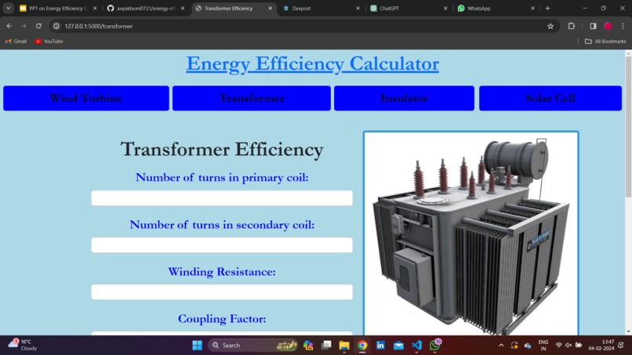This screenshot has height=355, width=632.
Task: Expand the tab search dropdown arrow
Action: click(8, 8)
